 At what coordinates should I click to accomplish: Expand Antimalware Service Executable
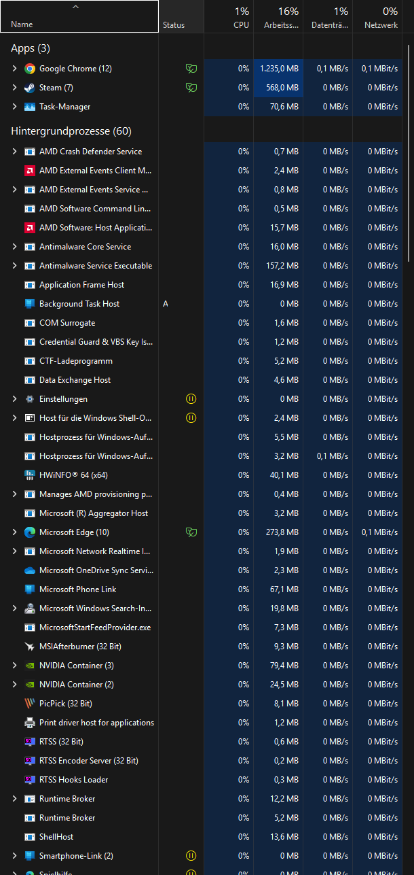point(14,266)
